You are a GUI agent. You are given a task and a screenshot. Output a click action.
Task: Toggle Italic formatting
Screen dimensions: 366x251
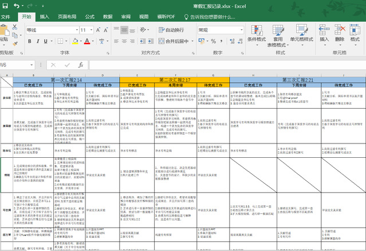point(38,41)
